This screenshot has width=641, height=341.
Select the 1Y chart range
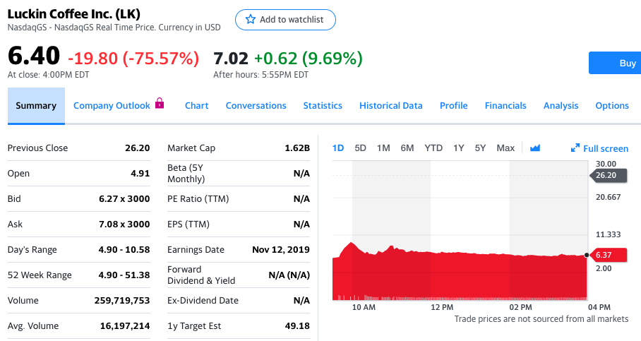tap(459, 148)
